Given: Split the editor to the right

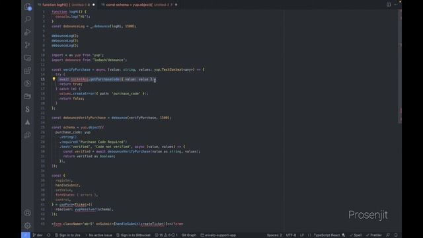Looking at the screenshot, I should pyautogui.click(x=389, y=5).
